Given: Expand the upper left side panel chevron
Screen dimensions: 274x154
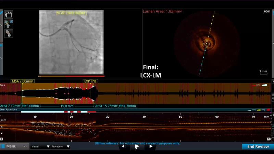Looking at the screenshot, I should click(1, 26).
